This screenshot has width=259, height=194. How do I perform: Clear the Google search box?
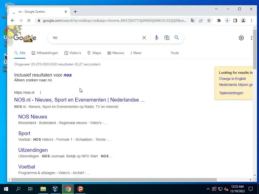tap(144, 38)
